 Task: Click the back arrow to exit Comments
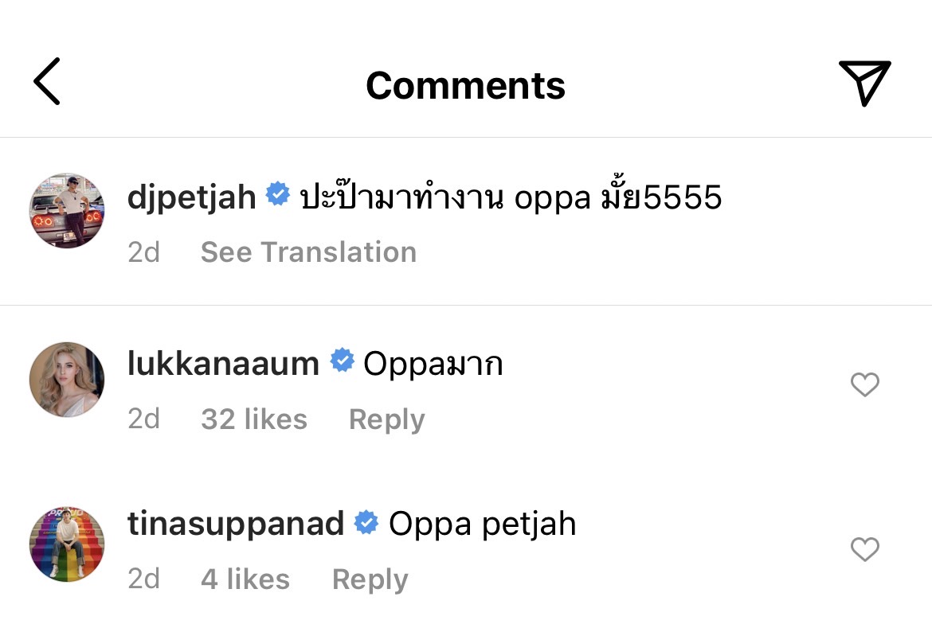pos(46,83)
